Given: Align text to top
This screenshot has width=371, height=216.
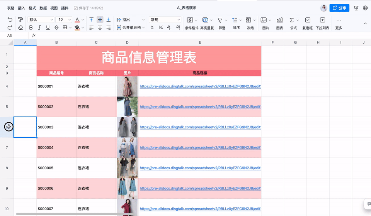Looking at the screenshot, I should click(x=91, y=20).
